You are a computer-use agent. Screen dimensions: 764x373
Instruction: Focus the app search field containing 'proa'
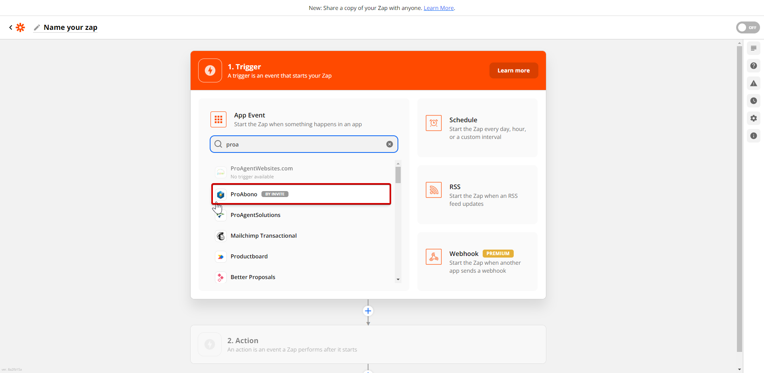304,144
